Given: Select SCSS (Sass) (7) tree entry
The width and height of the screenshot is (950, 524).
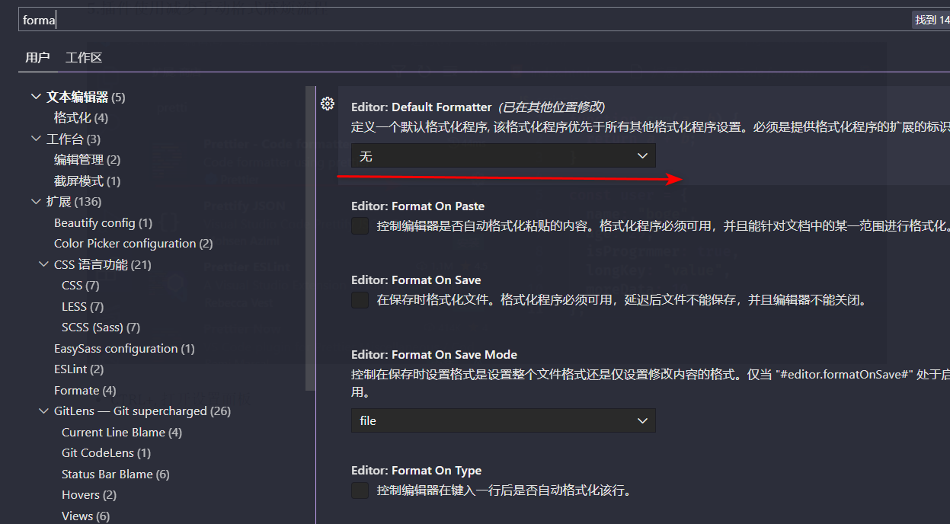Looking at the screenshot, I should [x=101, y=327].
